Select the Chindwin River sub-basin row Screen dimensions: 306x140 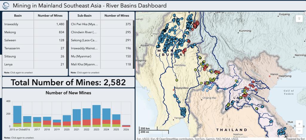(x=101, y=32)
